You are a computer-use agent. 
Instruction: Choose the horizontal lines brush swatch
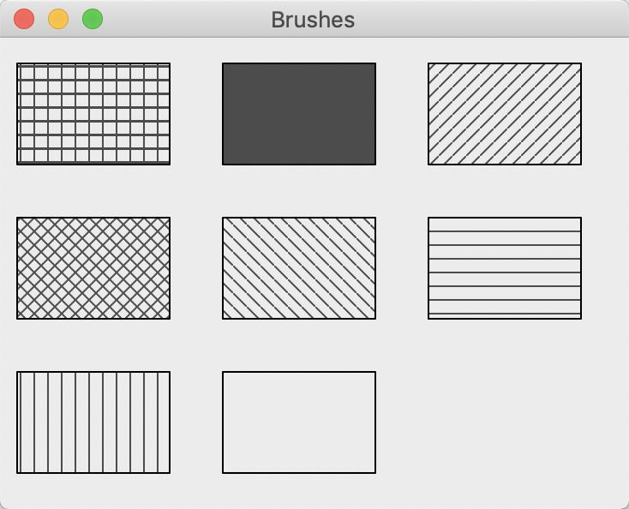click(505, 268)
